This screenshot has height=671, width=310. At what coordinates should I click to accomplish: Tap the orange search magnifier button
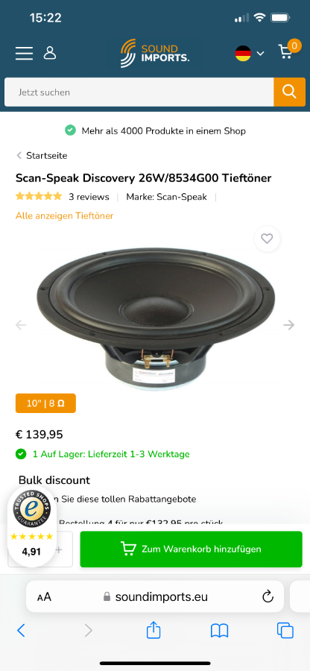tap(289, 92)
